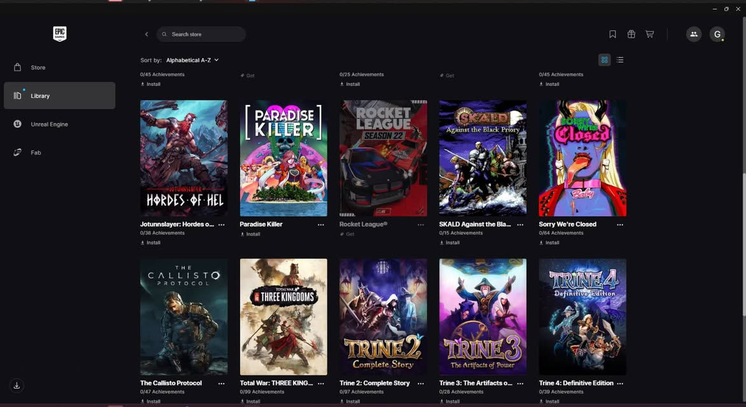Focus the Search store field
The height and width of the screenshot is (407, 746).
201,34
